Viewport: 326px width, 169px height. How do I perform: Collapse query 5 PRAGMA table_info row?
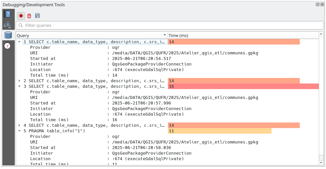pyautogui.click(x=19, y=131)
